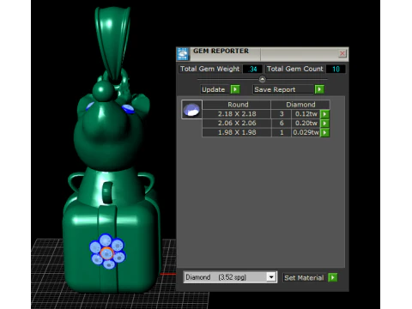Select the 1.98 X 1.98 size cell
Screen dimensions: 412x309
pos(237,132)
